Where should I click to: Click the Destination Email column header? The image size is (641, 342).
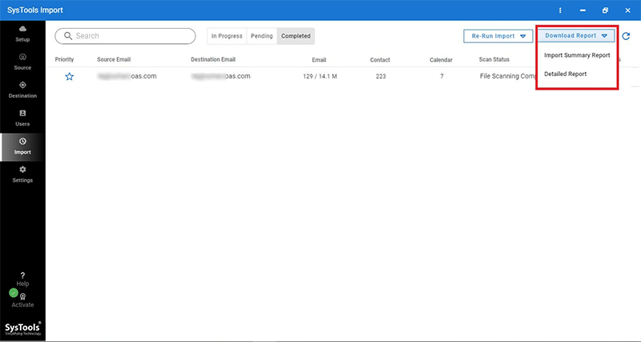pyautogui.click(x=213, y=59)
